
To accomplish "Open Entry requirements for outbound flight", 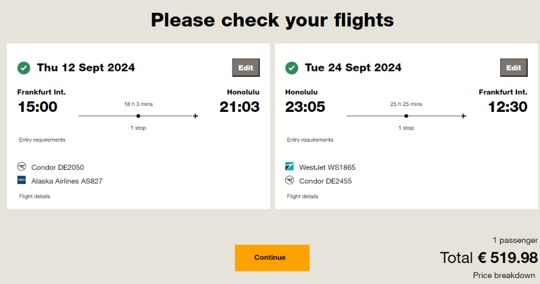I will point(42,140).
